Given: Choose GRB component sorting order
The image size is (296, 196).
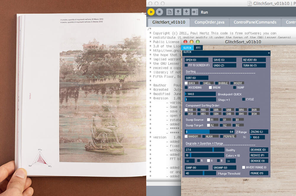Looking at the screenshot, I should point(224,110).
